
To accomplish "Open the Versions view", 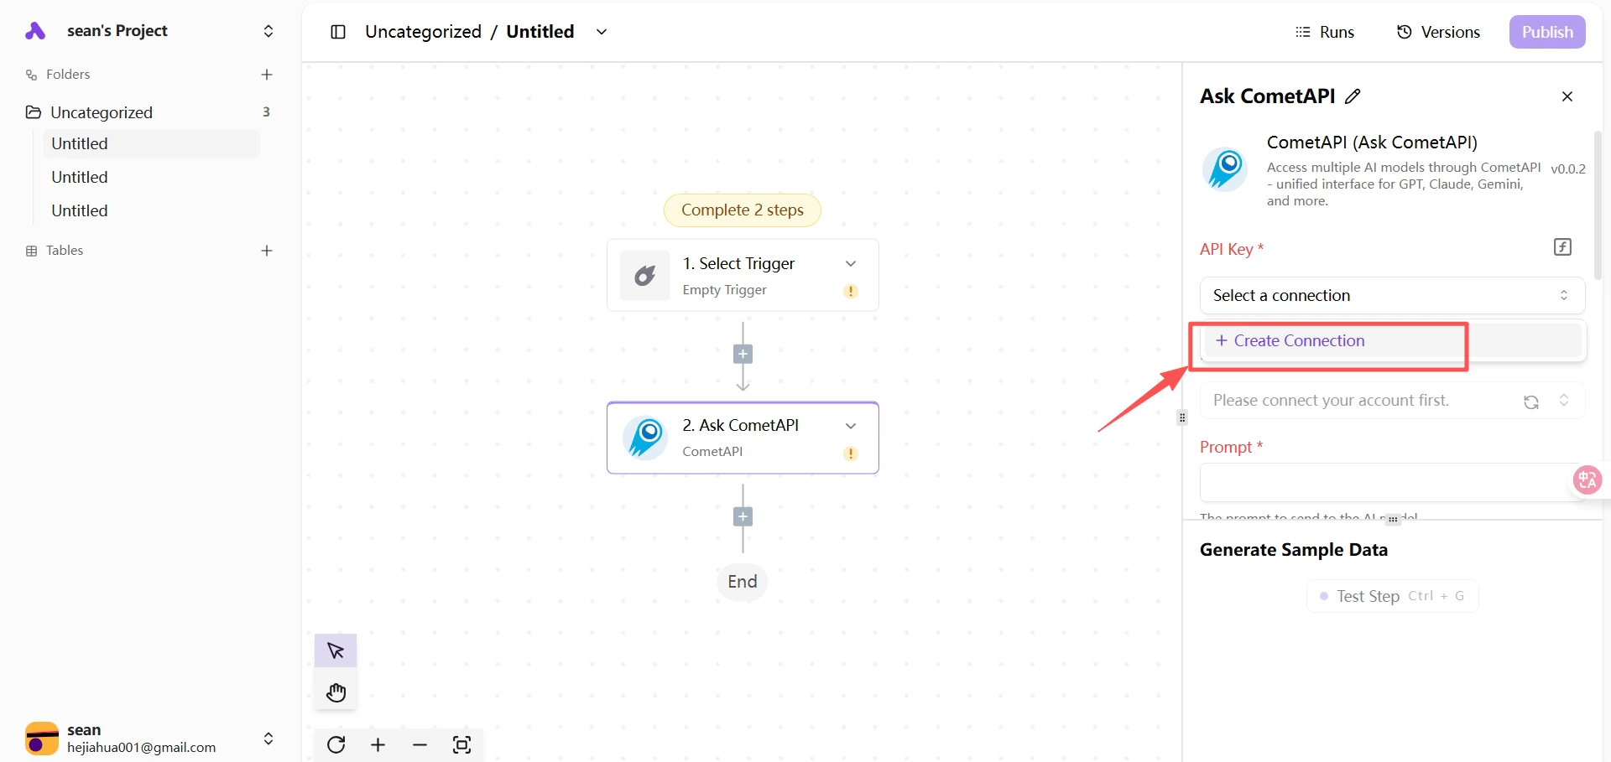I will (x=1438, y=32).
